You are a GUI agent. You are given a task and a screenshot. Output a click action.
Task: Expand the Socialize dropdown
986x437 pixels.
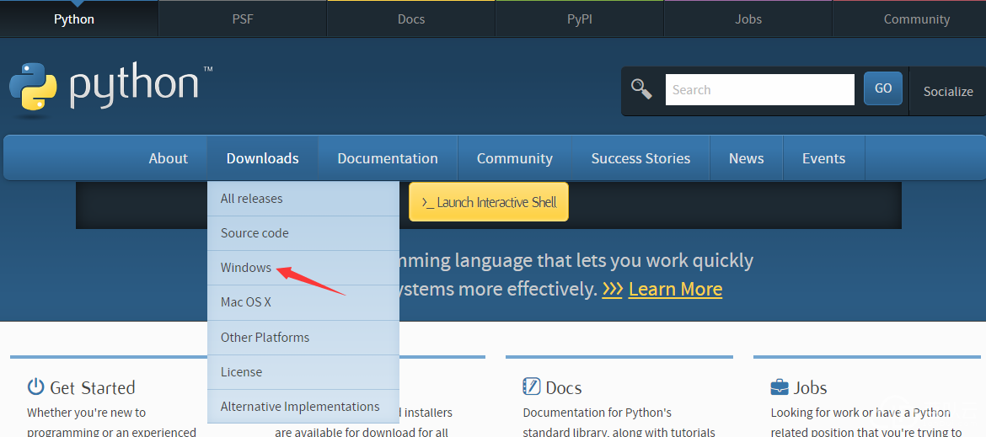[x=947, y=91]
